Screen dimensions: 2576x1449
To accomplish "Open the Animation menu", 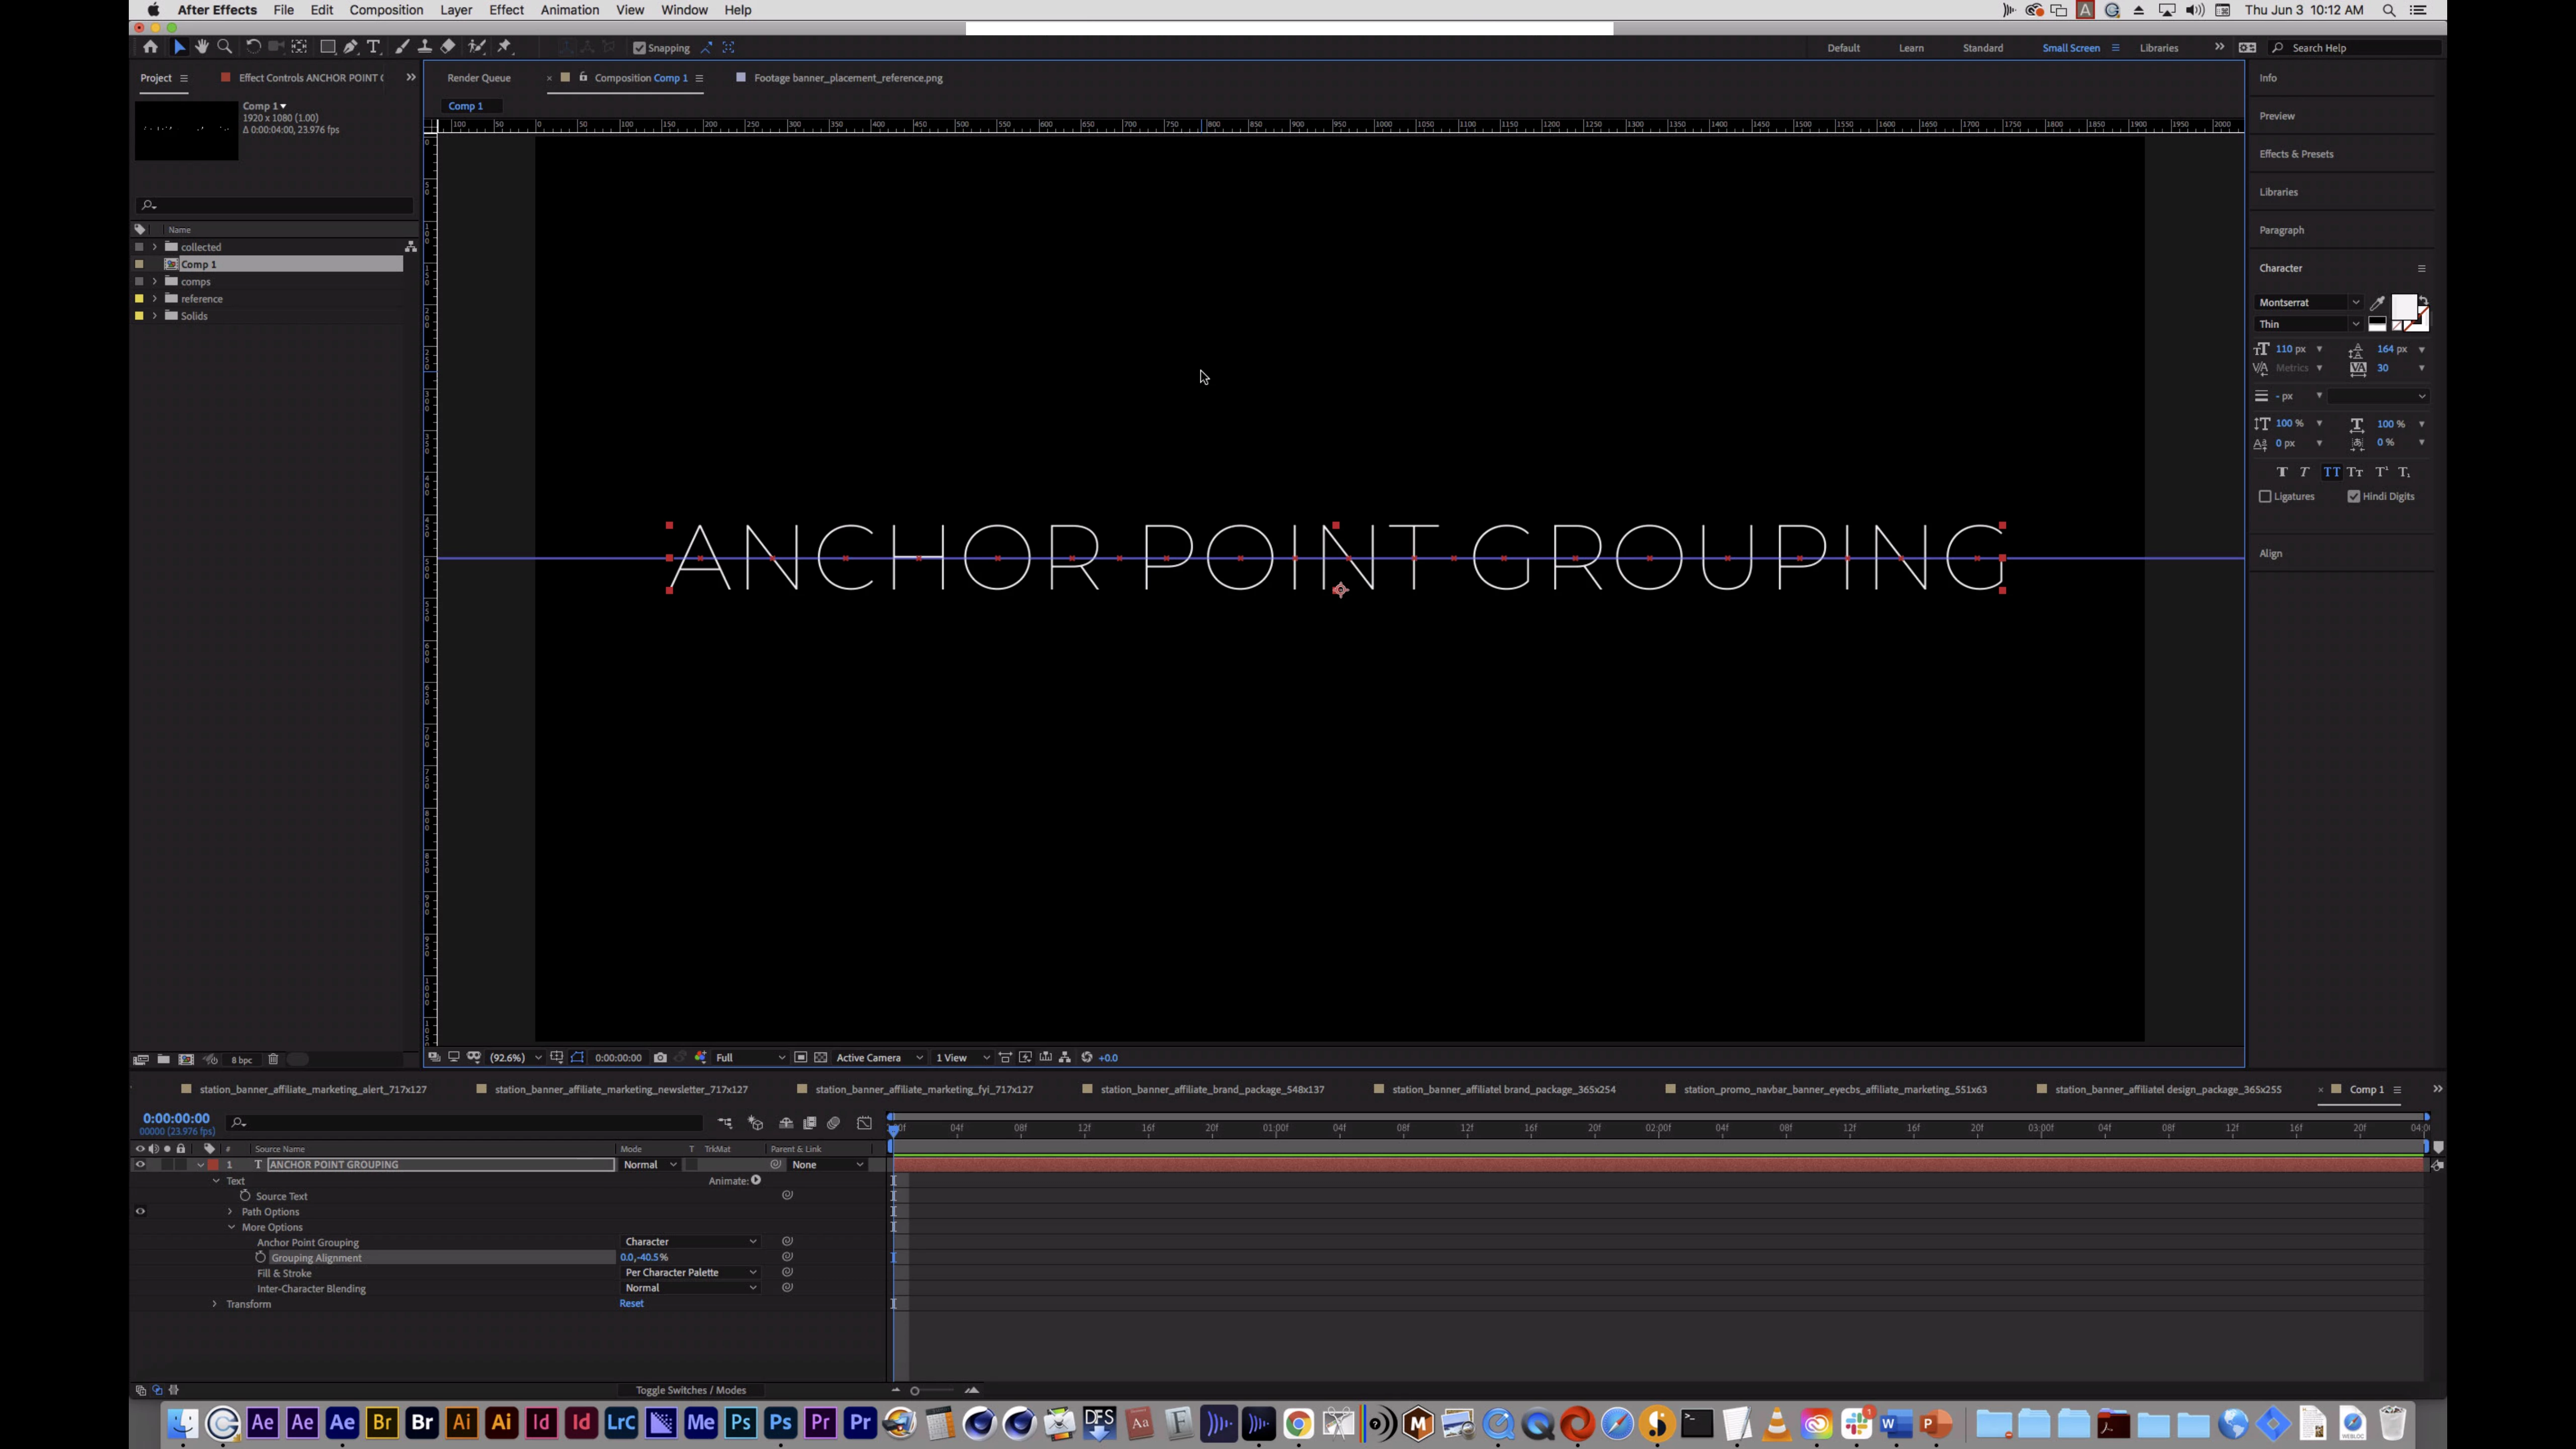I will pos(569,10).
